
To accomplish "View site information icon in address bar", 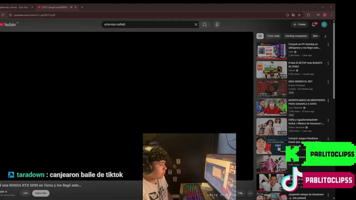I will pyautogui.click(x=10, y=15).
